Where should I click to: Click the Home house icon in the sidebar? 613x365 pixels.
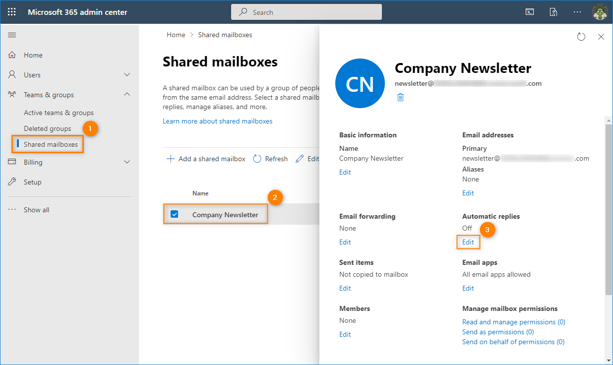coord(12,55)
